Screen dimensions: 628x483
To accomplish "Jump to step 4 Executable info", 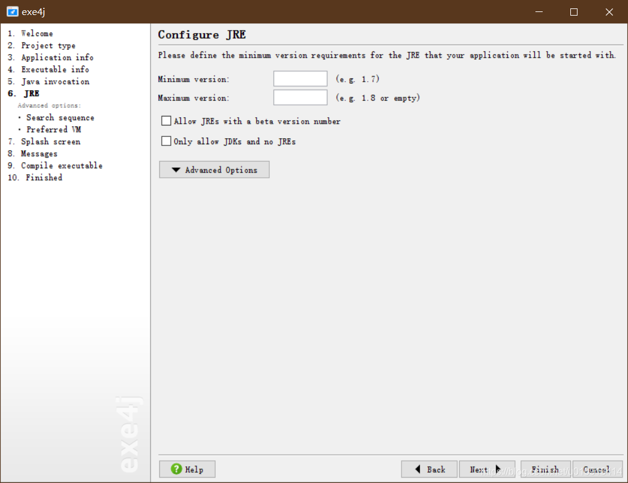I will tap(49, 70).
